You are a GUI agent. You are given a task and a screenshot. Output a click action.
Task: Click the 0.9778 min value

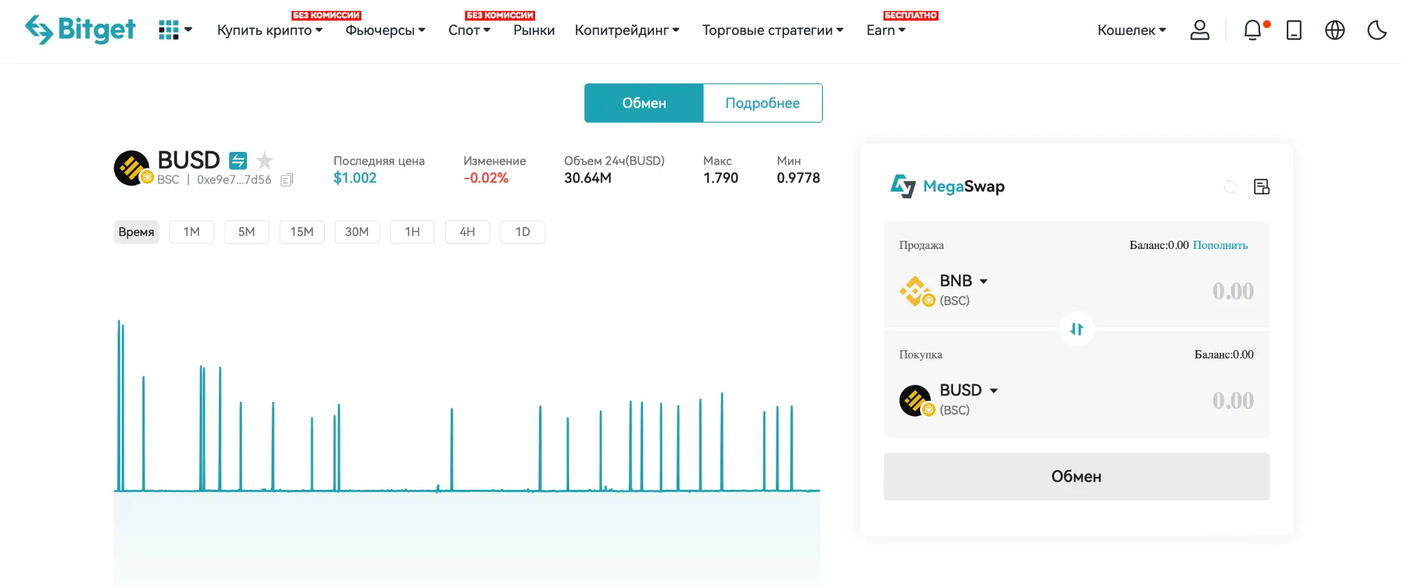click(798, 178)
